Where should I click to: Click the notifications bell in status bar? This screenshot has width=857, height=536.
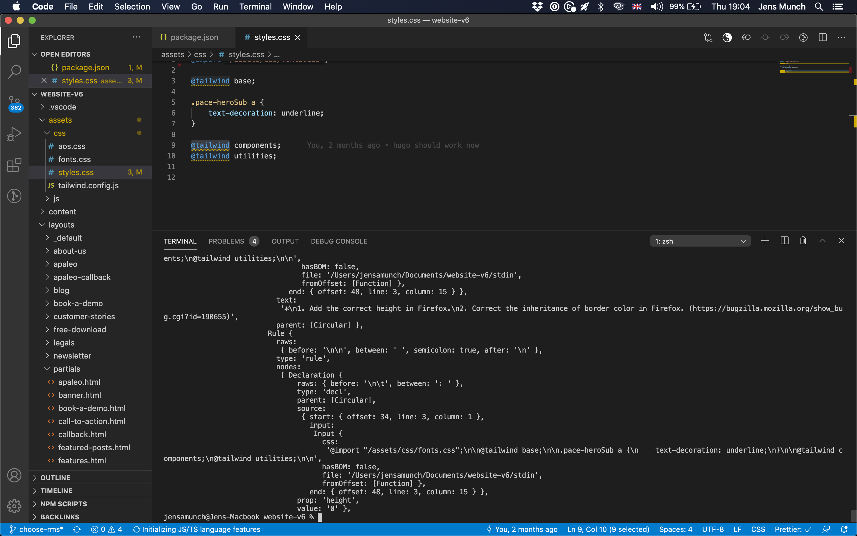click(x=845, y=529)
